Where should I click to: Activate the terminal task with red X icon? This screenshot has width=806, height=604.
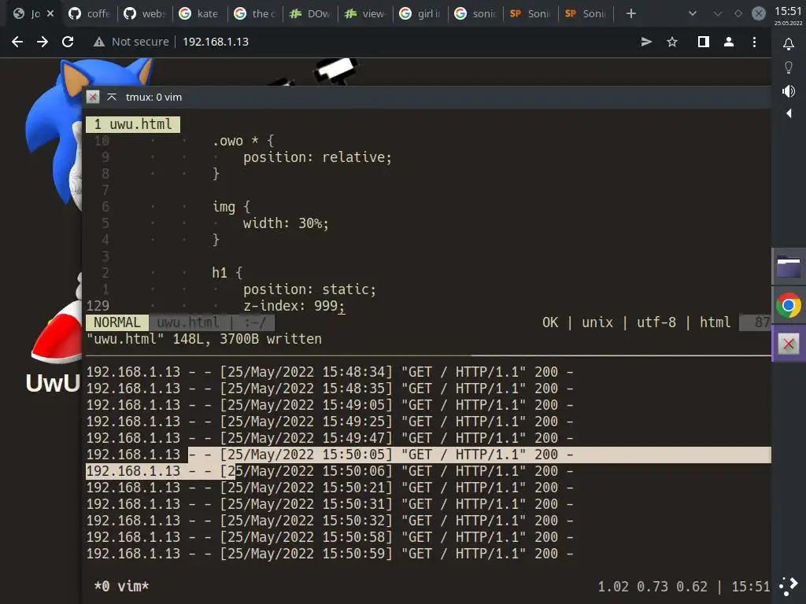pos(789,344)
